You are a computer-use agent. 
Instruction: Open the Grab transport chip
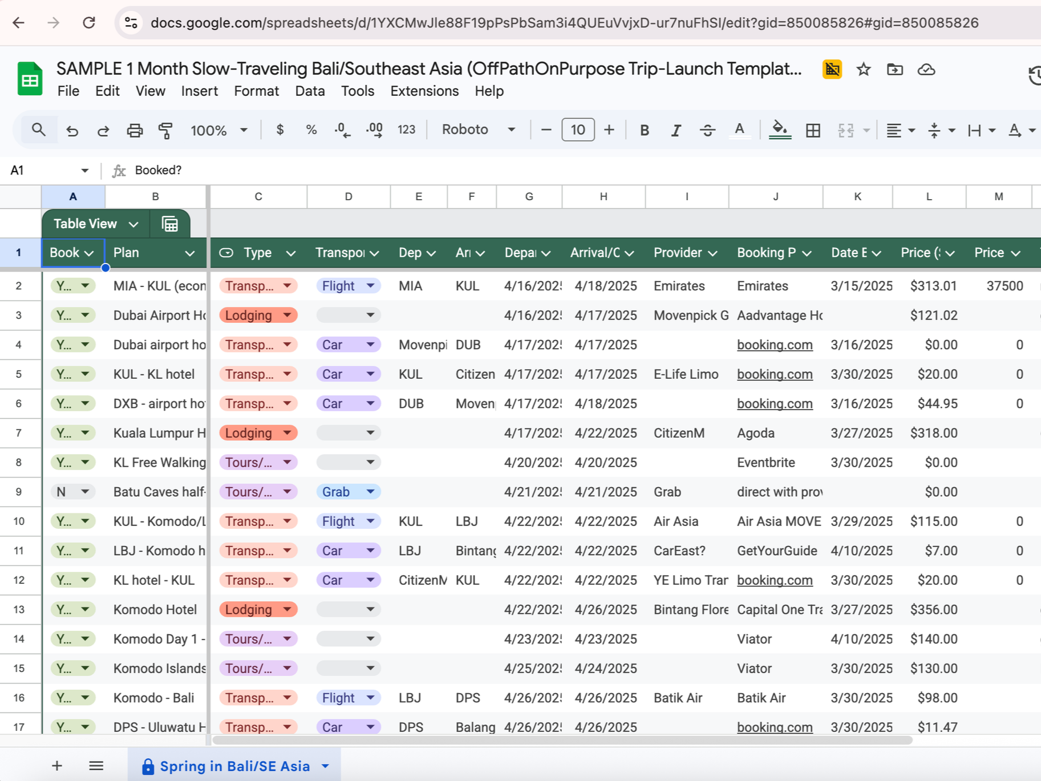tap(348, 492)
